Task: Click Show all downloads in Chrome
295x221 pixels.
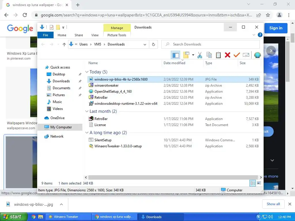Action: 273,204
